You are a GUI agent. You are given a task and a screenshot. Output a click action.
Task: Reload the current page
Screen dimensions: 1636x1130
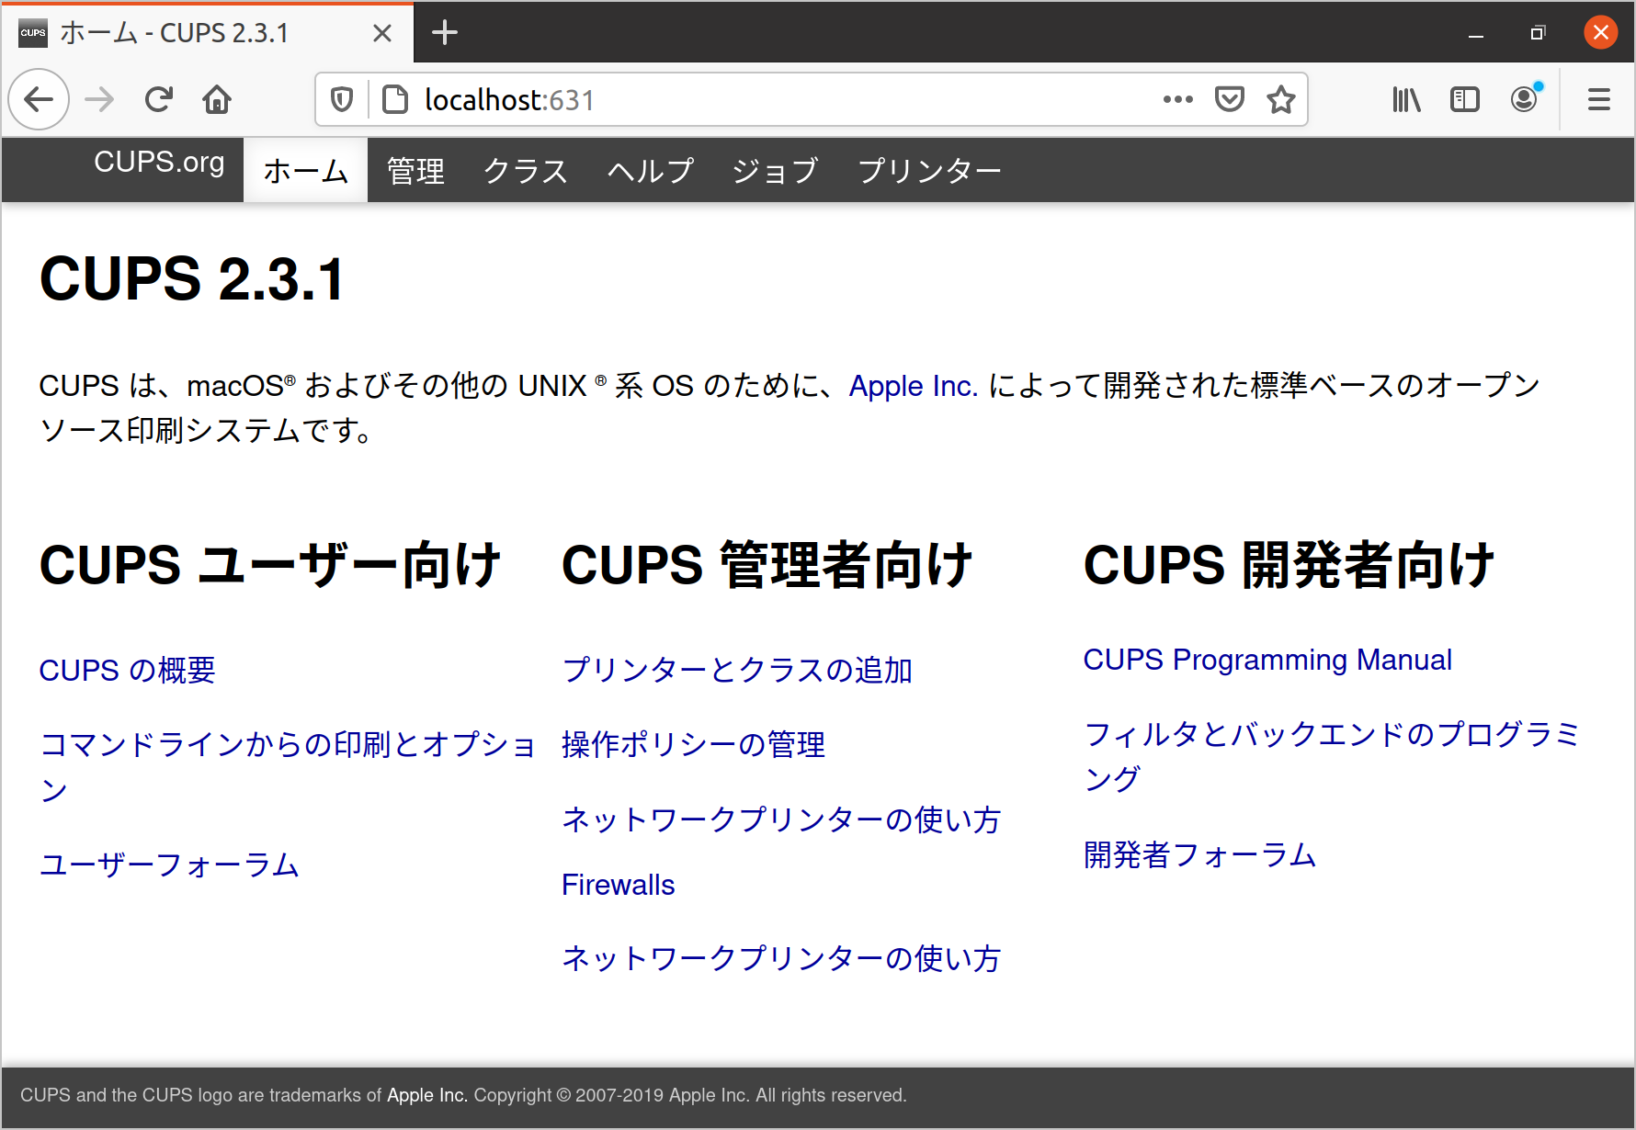click(x=159, y=99)
